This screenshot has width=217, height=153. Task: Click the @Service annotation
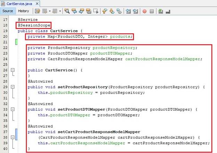28,20
